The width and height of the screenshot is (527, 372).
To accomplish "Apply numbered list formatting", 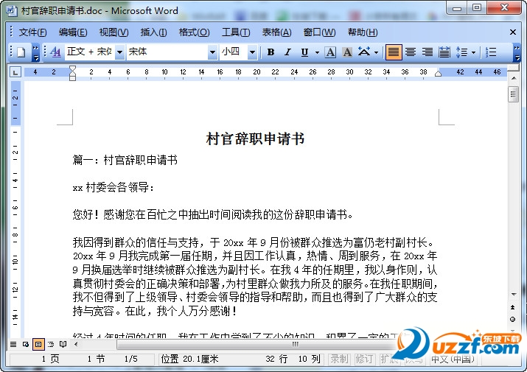I will 491,52.
